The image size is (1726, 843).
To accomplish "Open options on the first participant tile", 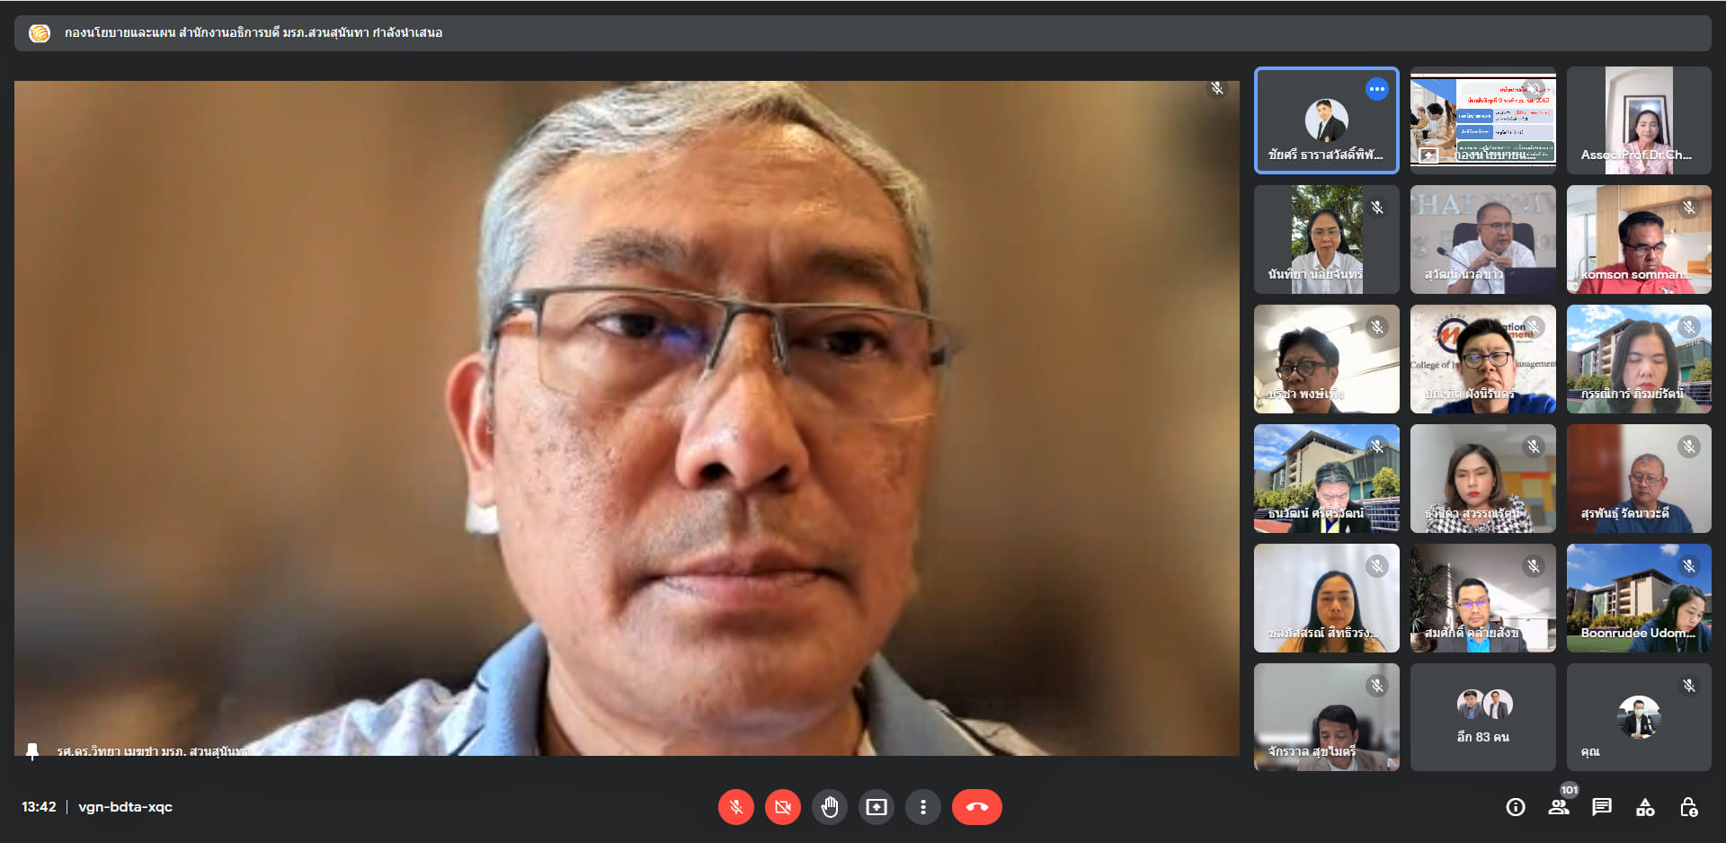I will coord(1376,89).
